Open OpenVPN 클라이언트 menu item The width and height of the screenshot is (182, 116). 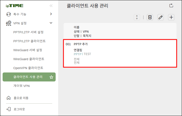[x=28, y=68]
